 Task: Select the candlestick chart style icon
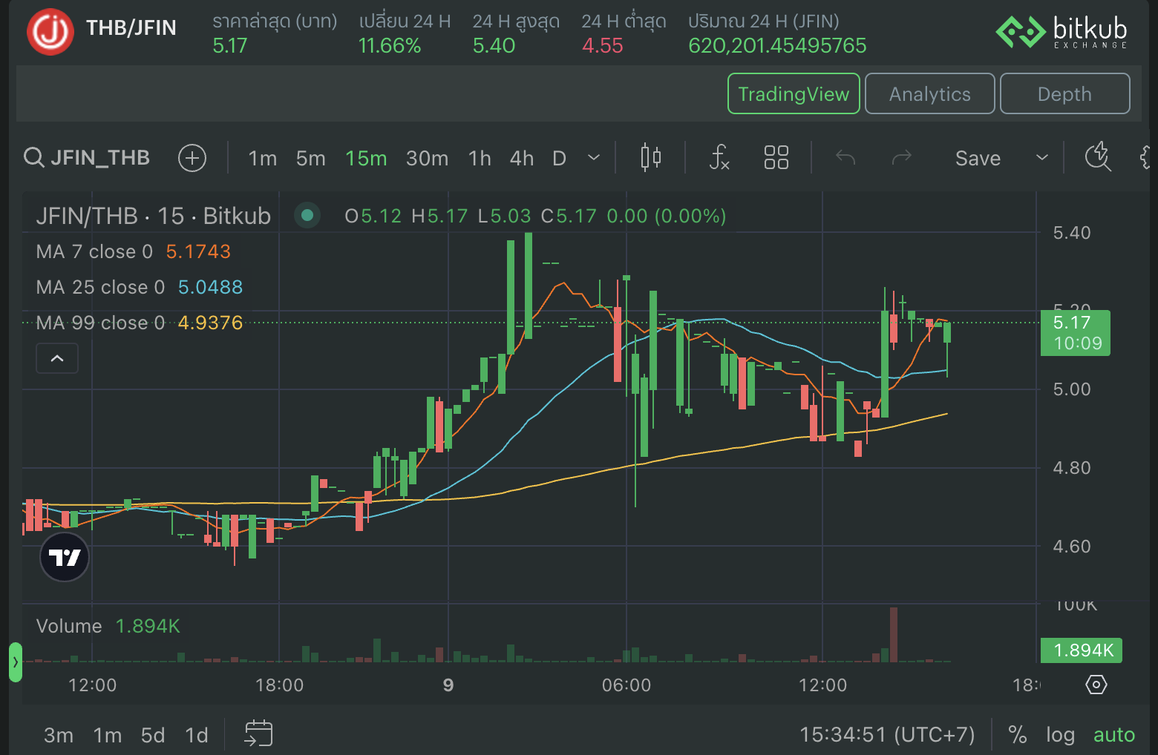(x=649, y=157)
